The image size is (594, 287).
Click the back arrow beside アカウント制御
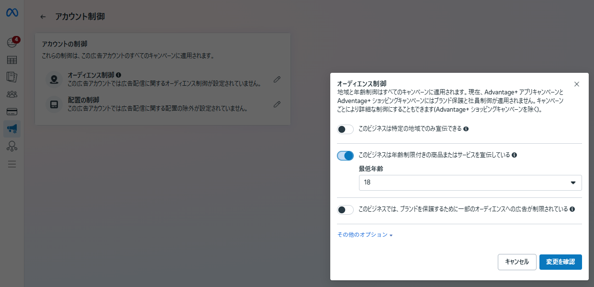(x=43, y=17)
